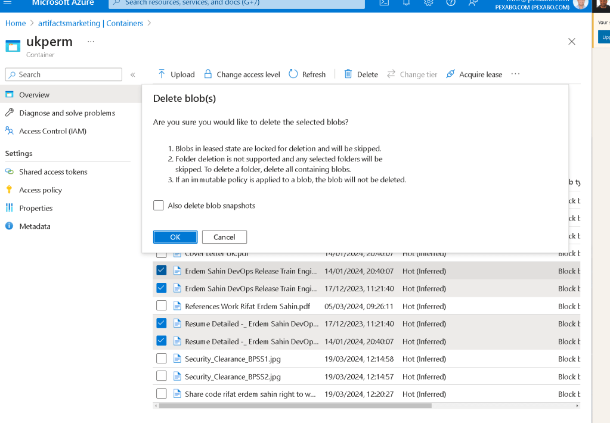Viewport: 610px width, 423px height.
Task: Open account profile avatar
Action: [580, 4]
